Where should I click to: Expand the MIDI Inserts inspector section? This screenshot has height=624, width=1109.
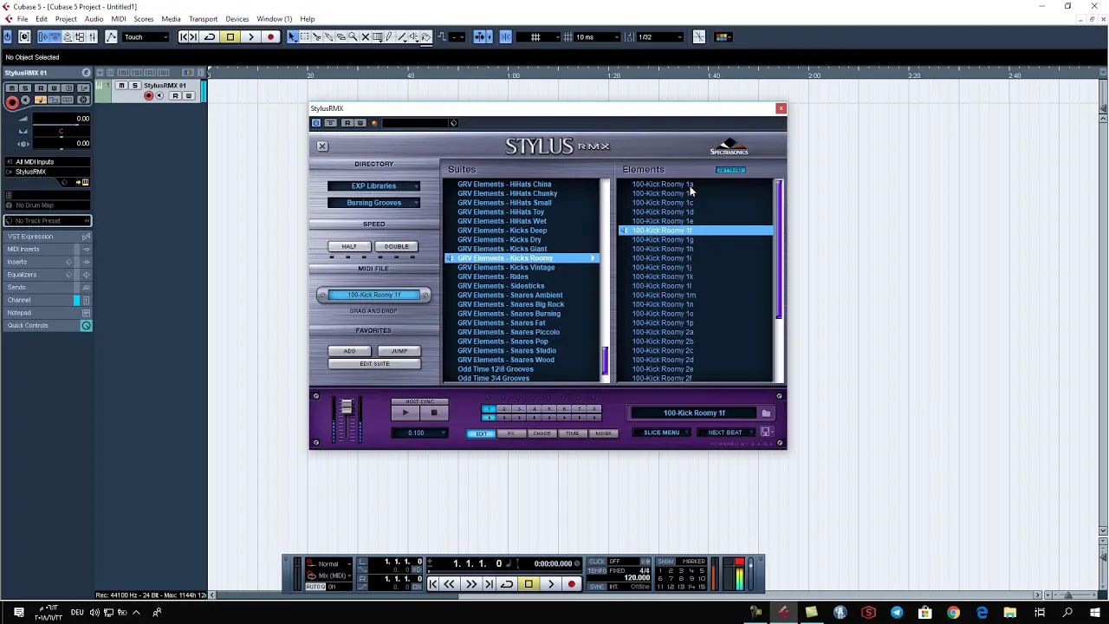[x=47, y=250]
